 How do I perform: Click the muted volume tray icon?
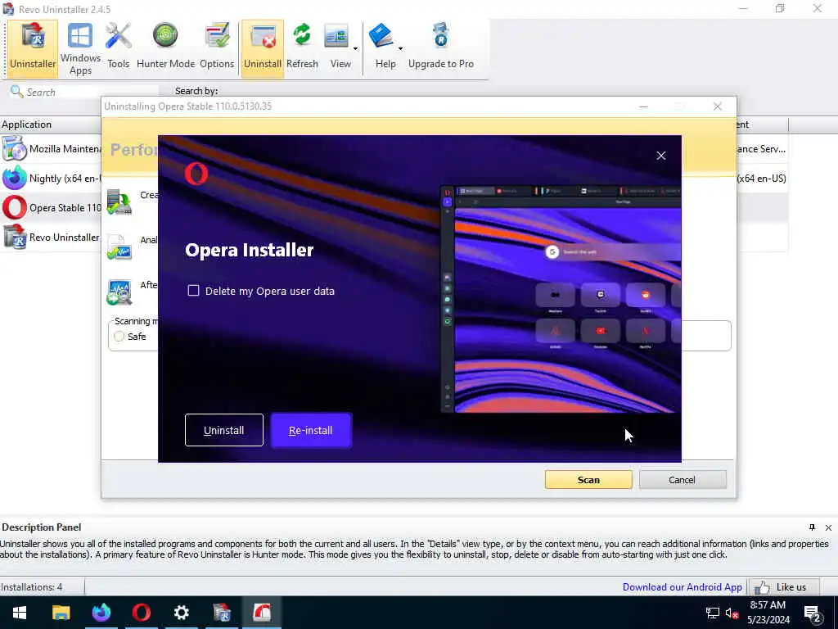coord(732,613)
